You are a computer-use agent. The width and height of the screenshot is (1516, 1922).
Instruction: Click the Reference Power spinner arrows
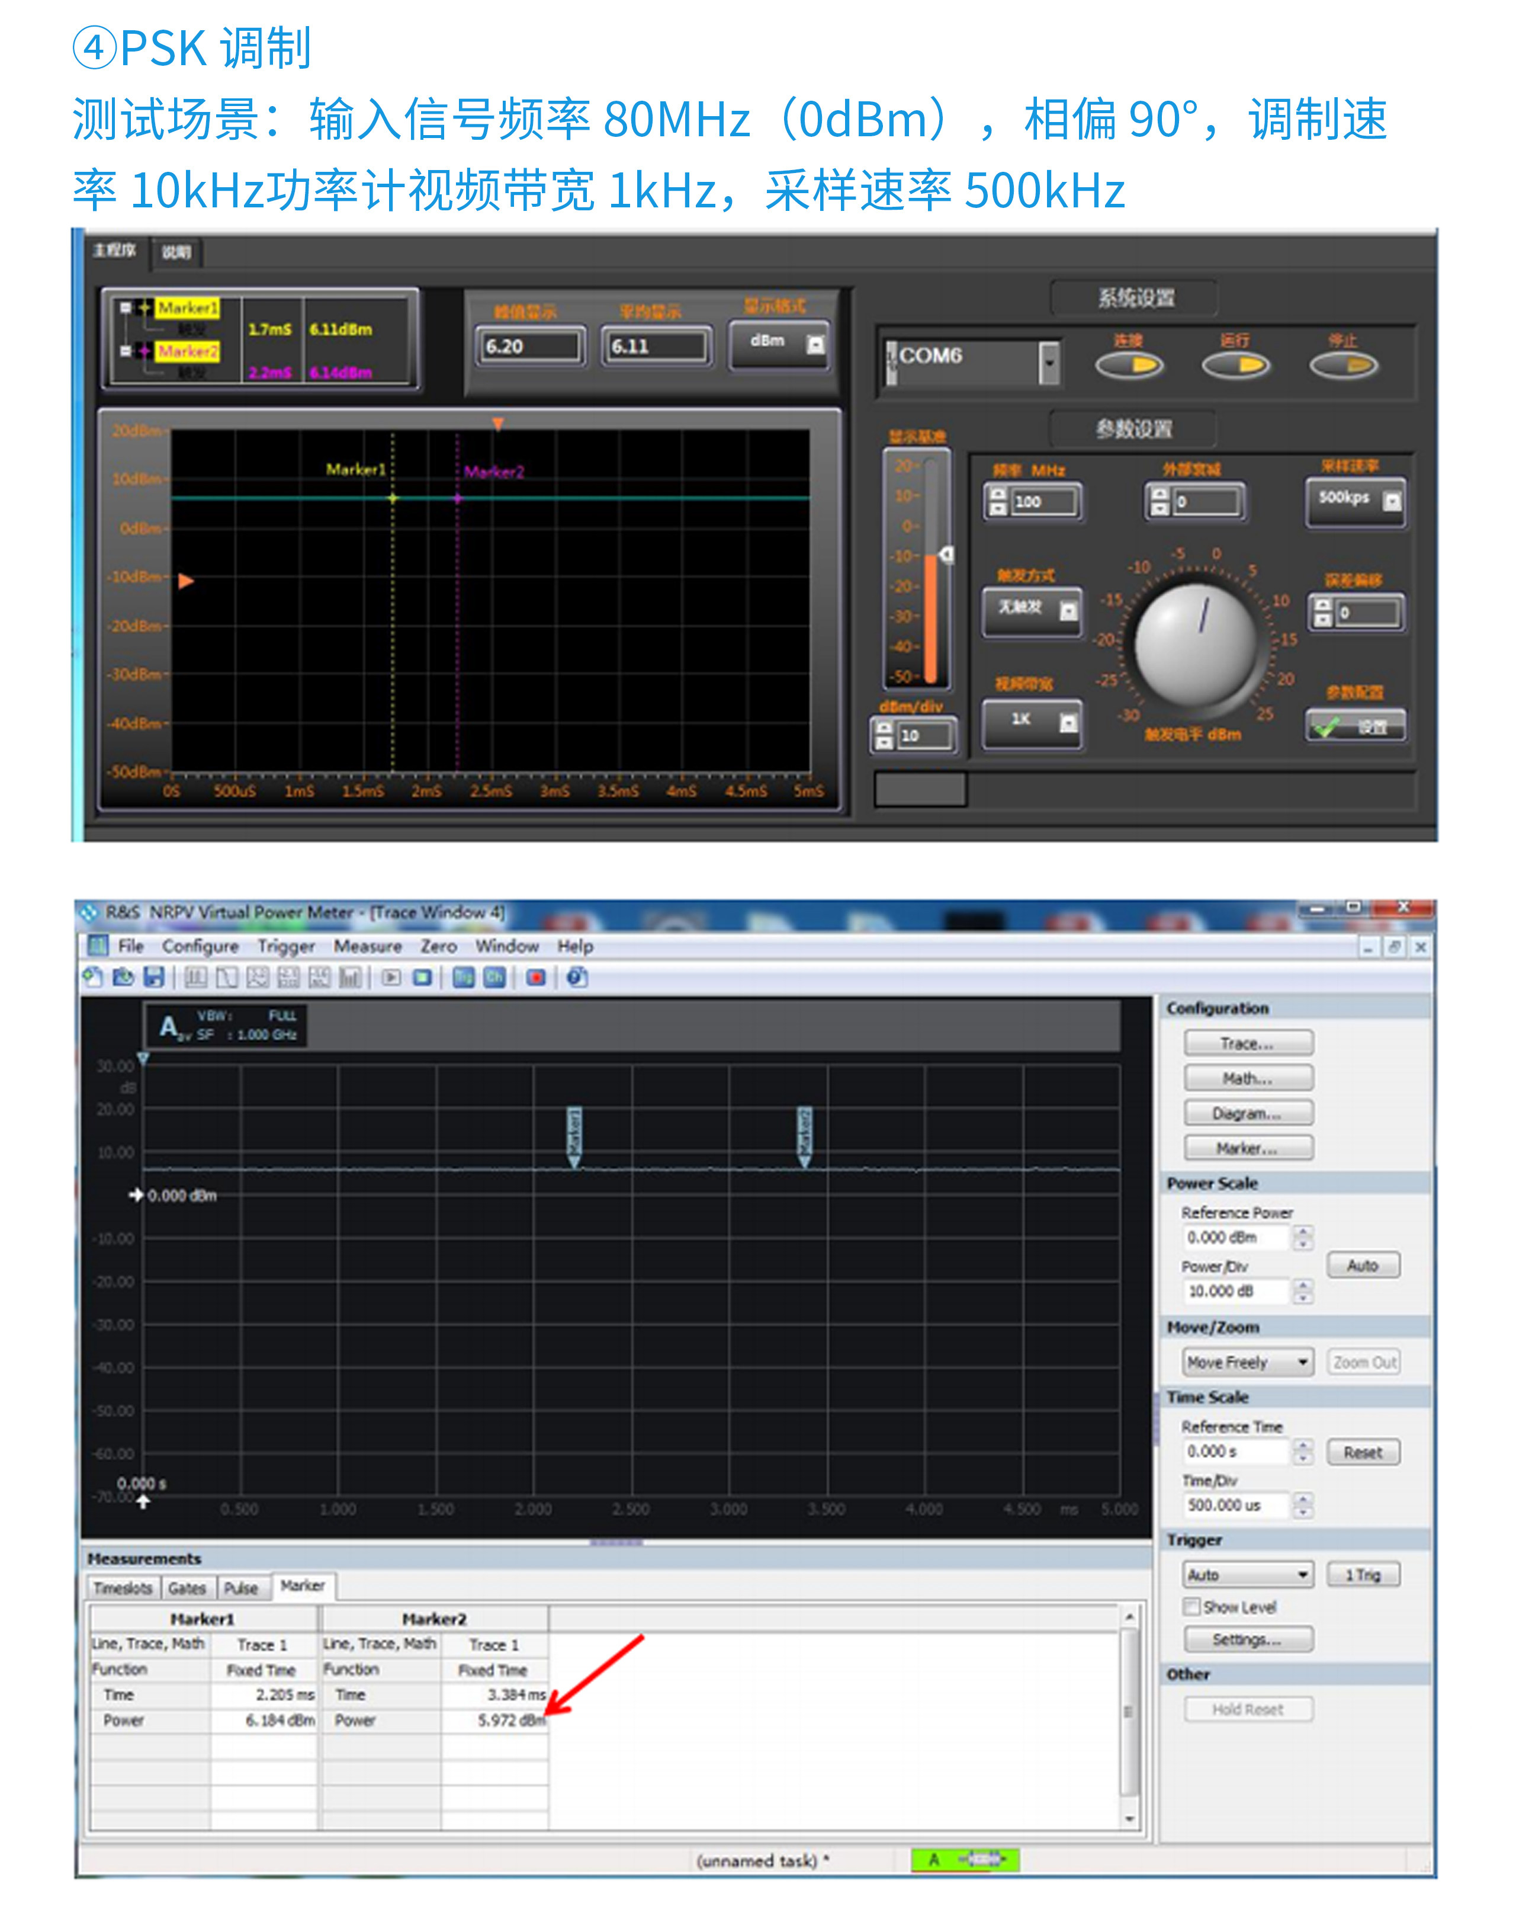tap(1302, 1237)
